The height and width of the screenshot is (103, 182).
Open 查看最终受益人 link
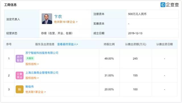[x=68, y=44]
